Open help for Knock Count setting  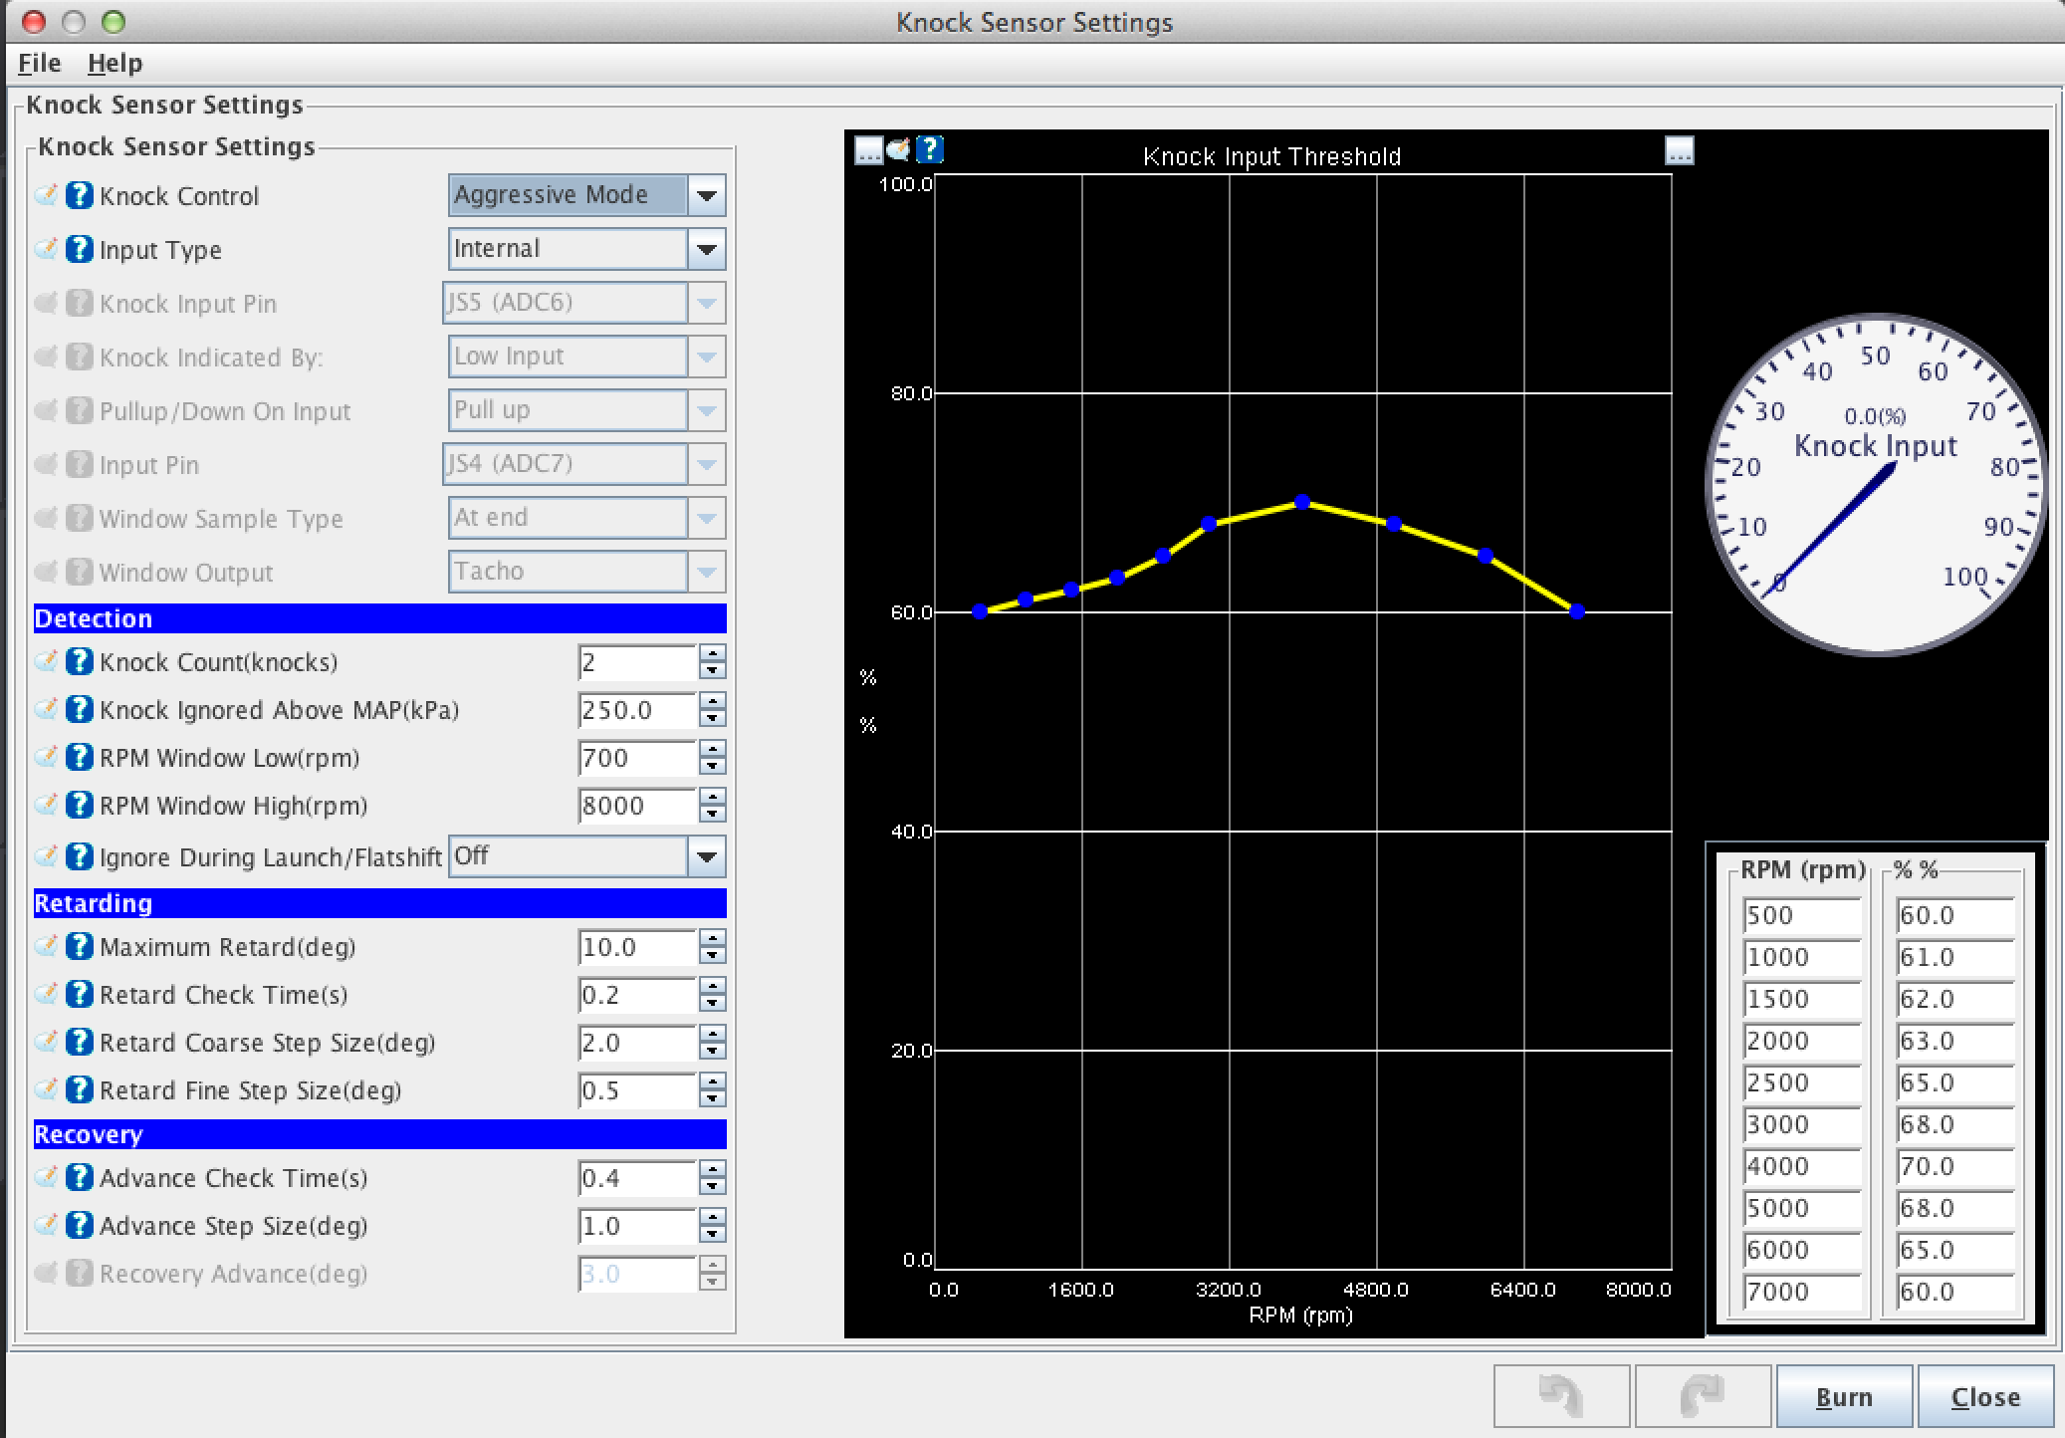click(79, 661)
